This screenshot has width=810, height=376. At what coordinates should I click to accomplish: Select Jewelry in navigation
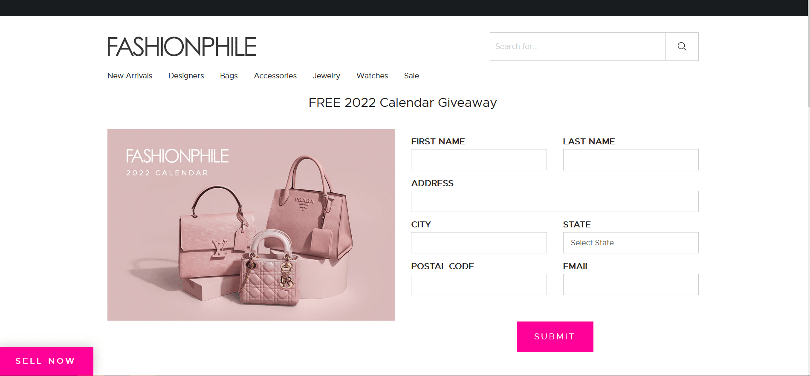click(x=327, y=76)
